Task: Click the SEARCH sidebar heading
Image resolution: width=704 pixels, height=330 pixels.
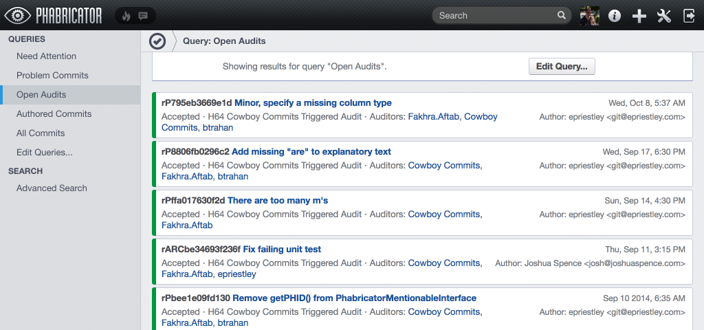Action: 25,171
